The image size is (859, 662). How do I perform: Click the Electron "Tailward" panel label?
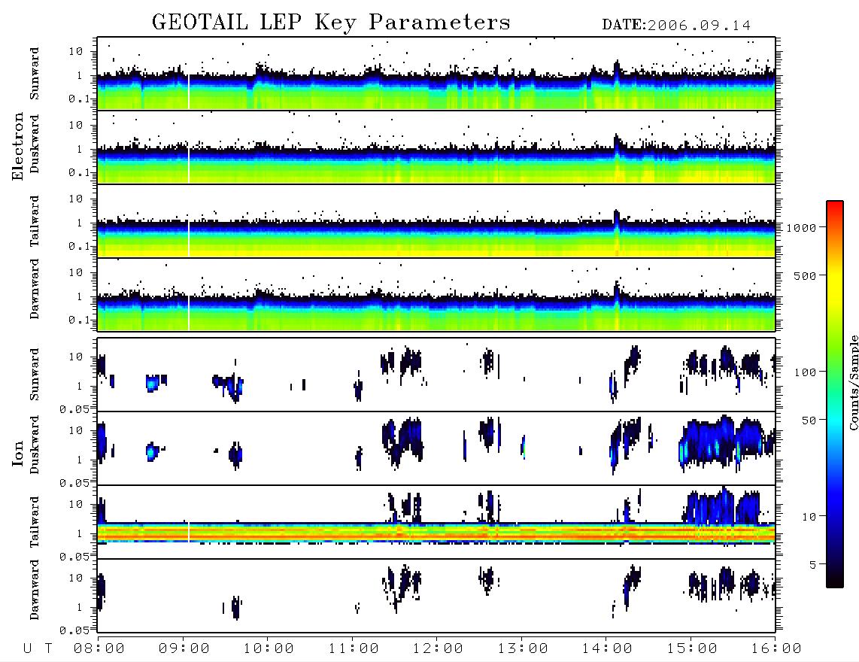[35, 221]
